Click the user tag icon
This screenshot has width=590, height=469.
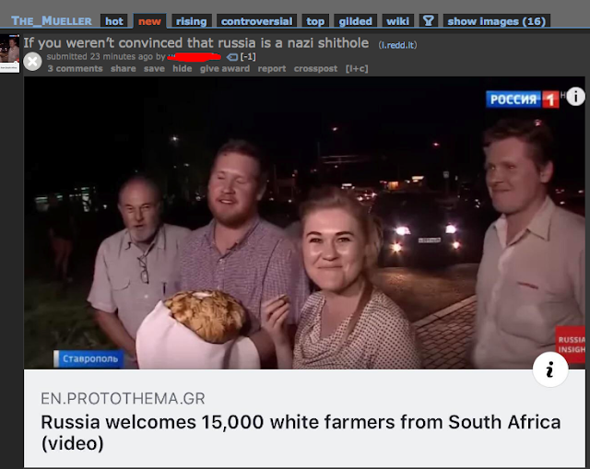[x=232, y=57]
